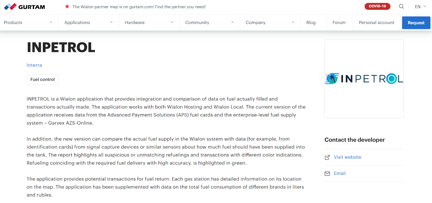Click the red notification dot next to the banner

point(67,6)
